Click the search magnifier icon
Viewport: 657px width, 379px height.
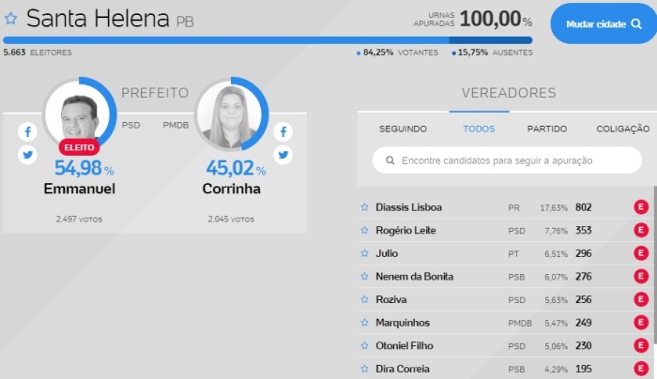pyautogui.click(x=389, y=160)
